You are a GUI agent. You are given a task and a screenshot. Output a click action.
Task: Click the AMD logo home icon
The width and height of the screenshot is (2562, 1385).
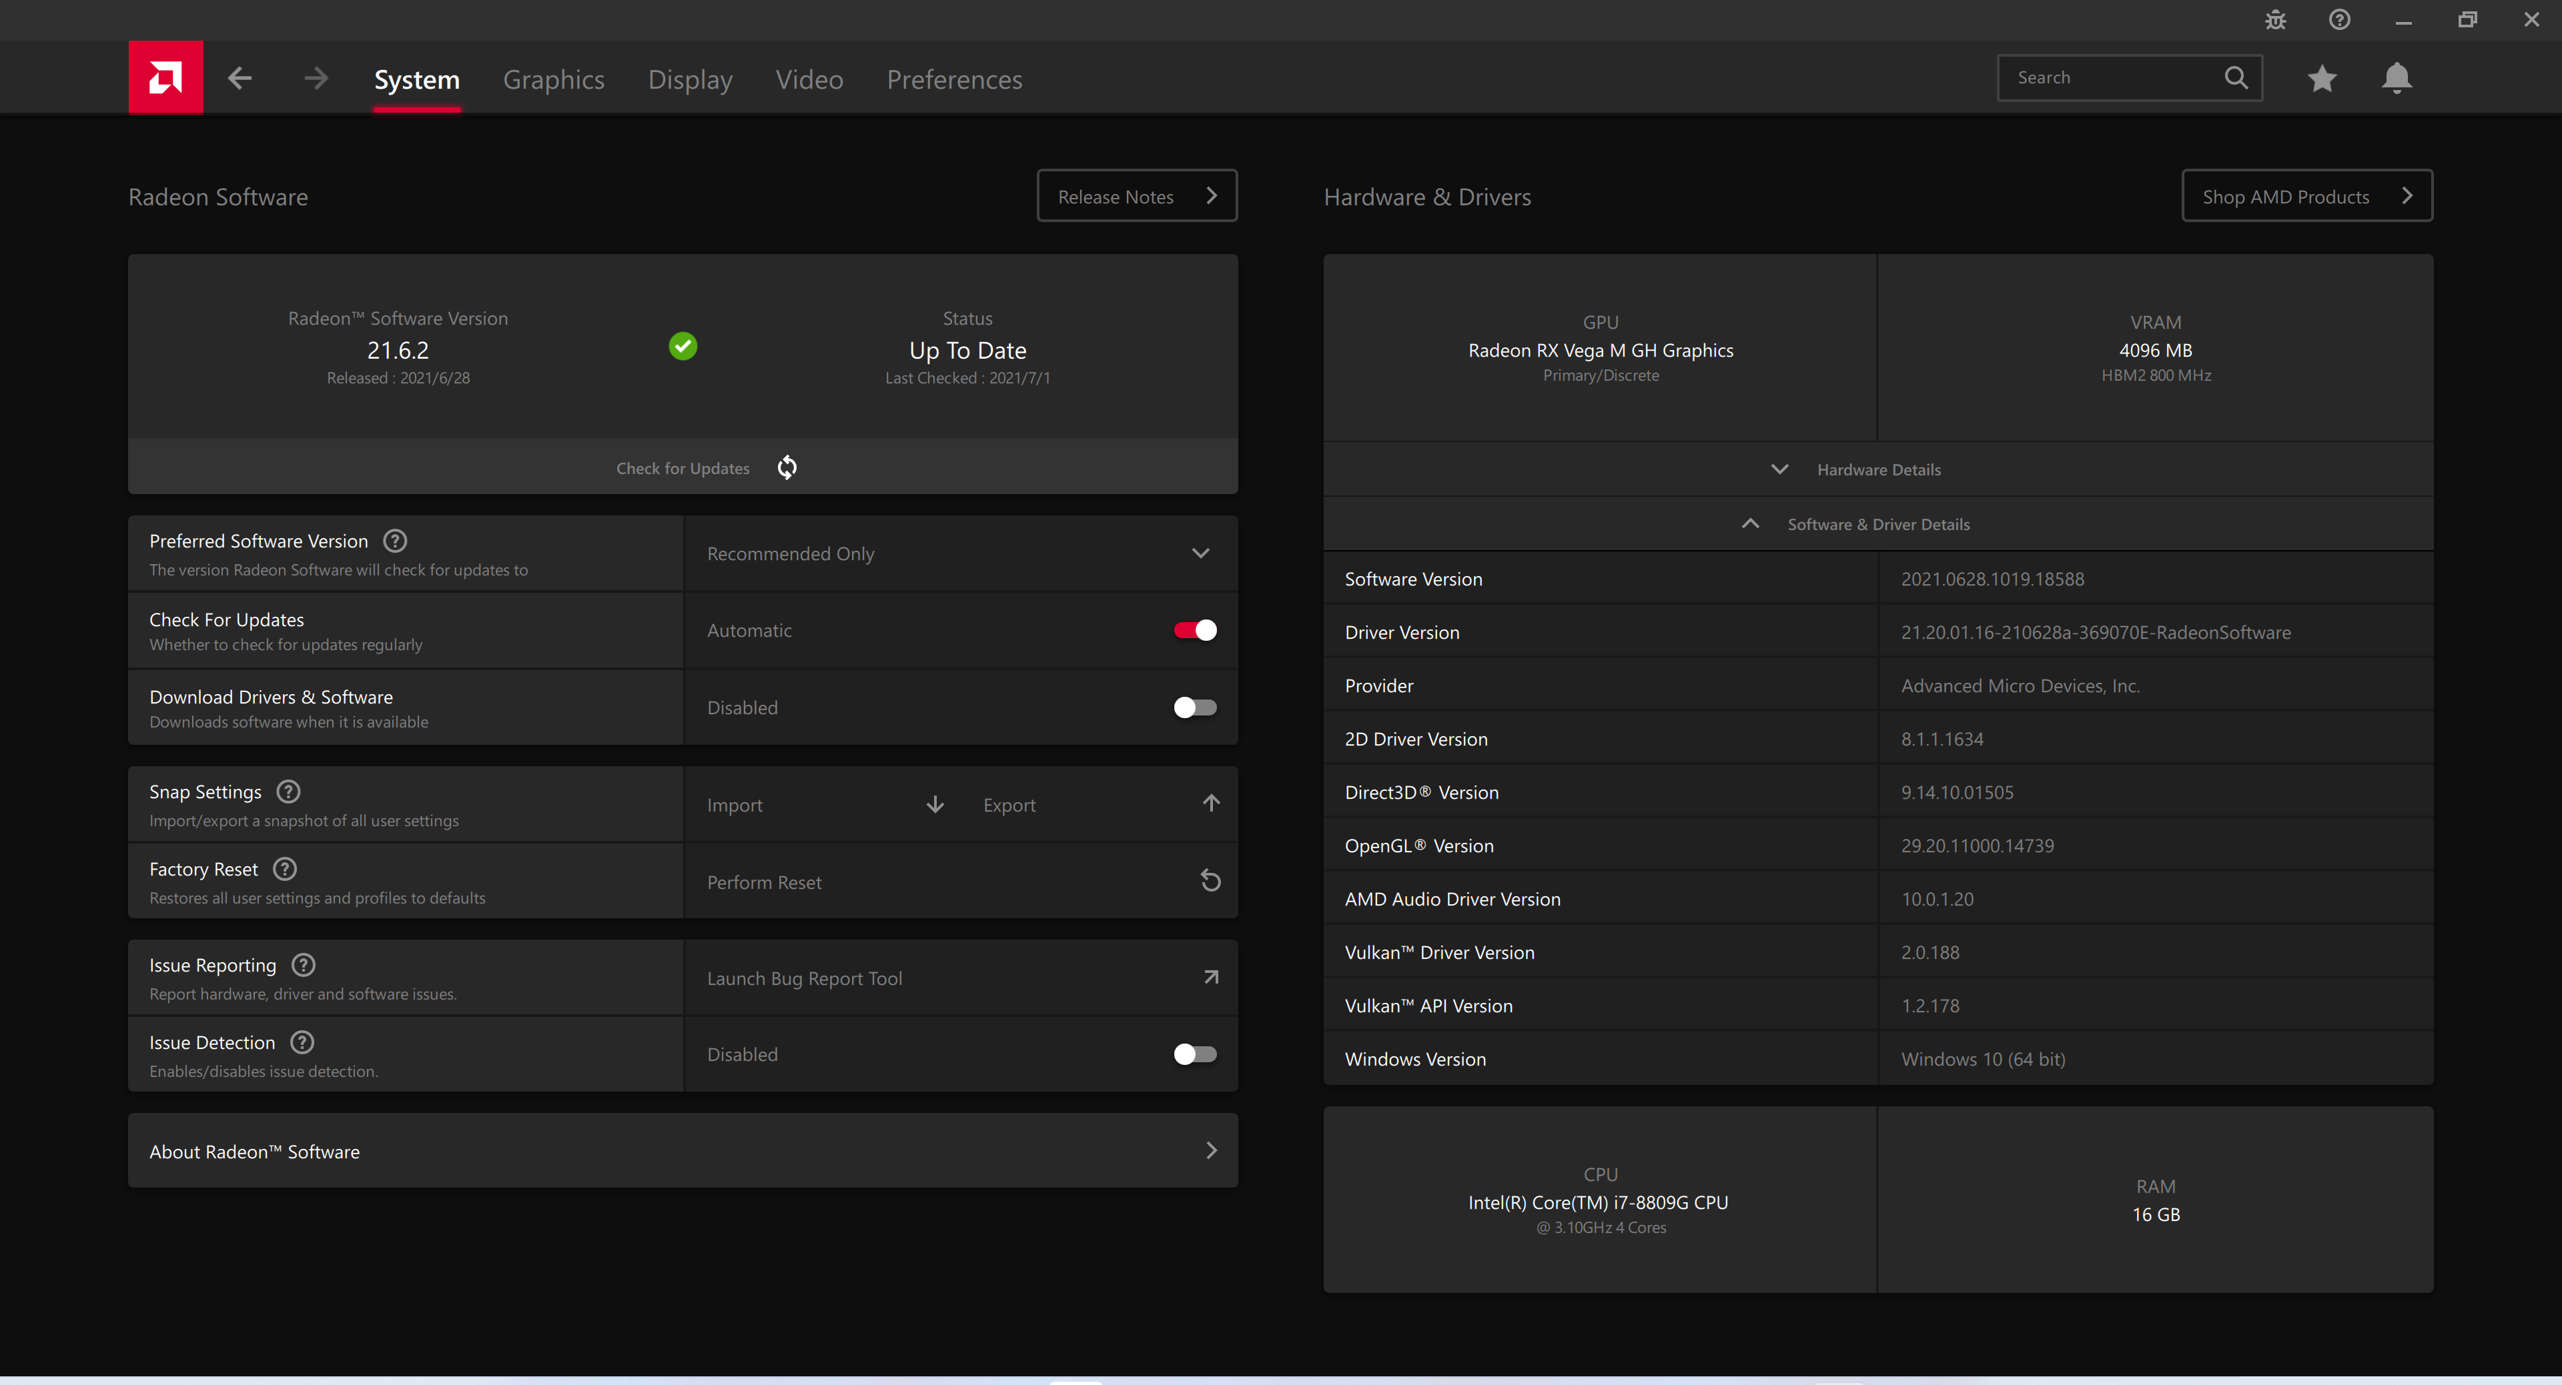point(165,77)
